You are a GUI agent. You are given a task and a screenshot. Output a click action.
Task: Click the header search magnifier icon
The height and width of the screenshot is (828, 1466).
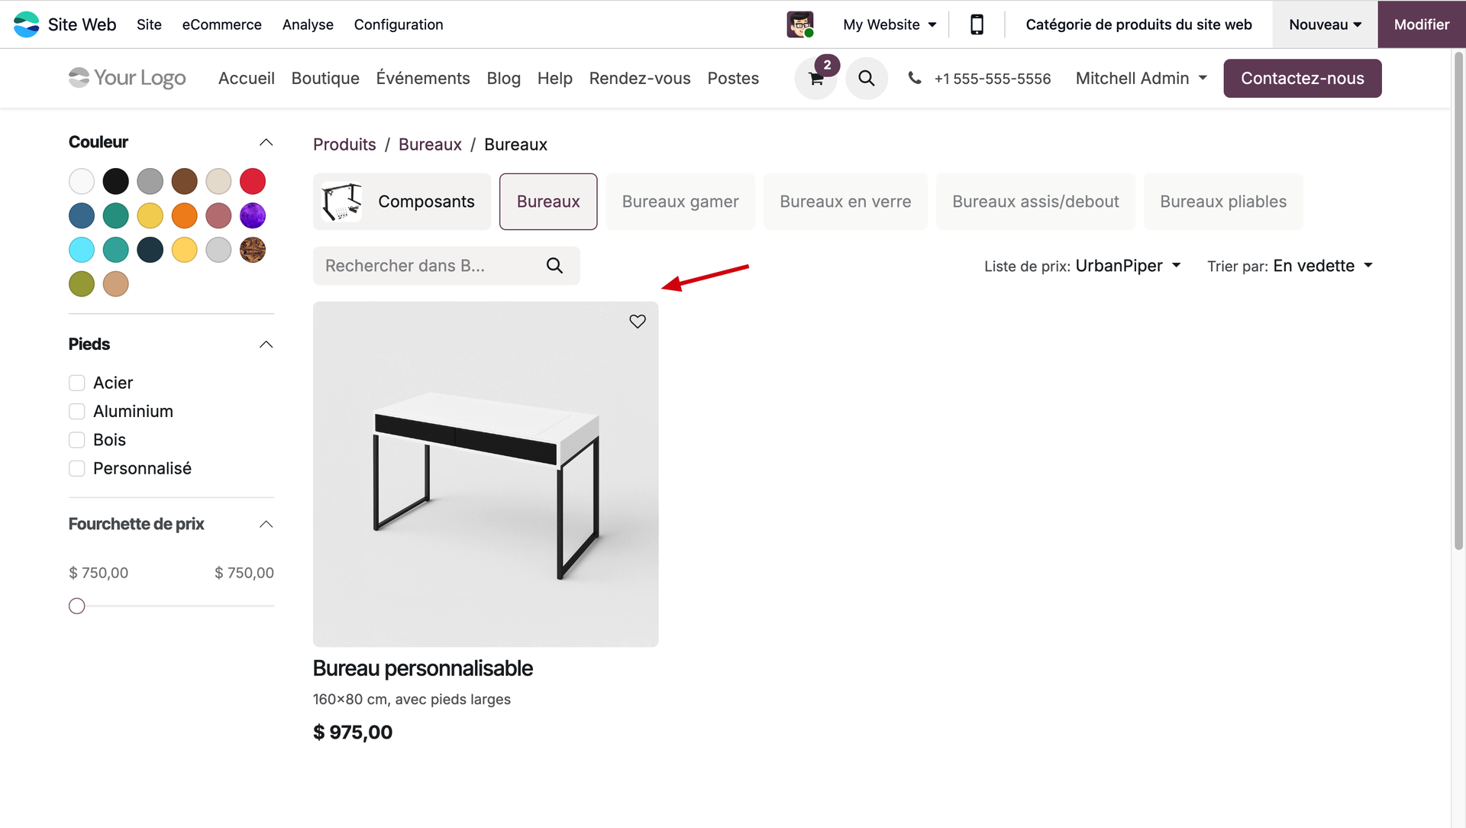tap(866, 78)
